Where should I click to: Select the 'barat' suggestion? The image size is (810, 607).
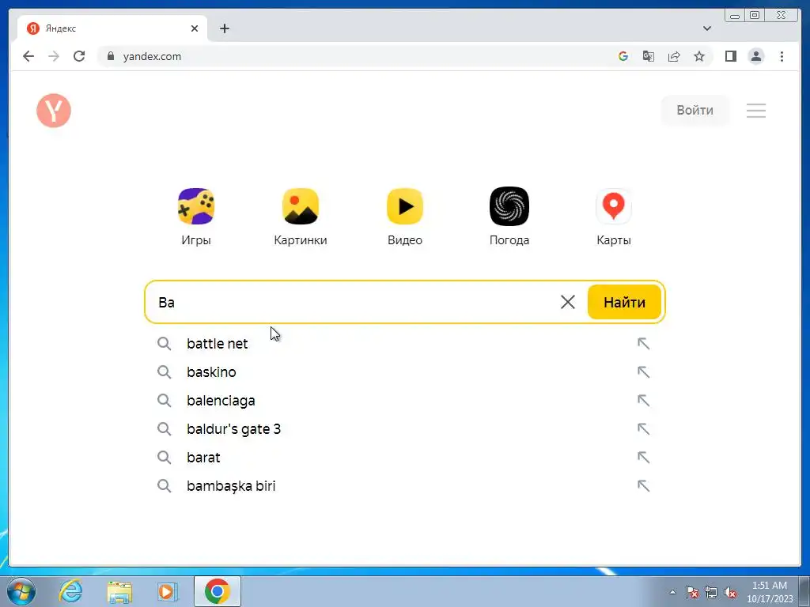tap(404, 458)
